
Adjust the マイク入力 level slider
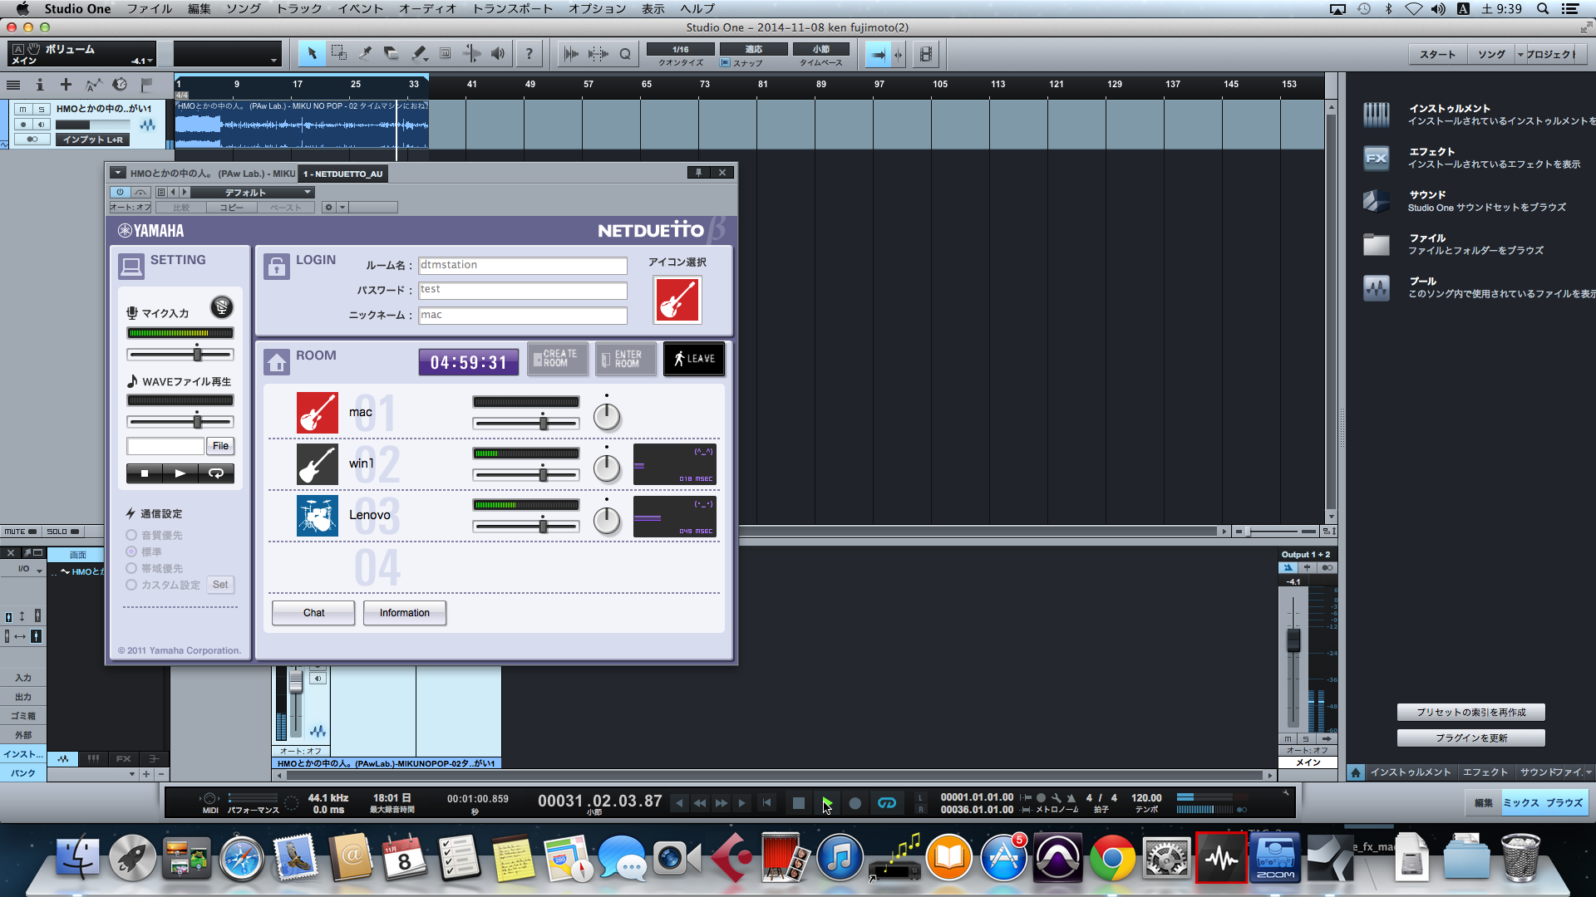[x=180, y=354]
